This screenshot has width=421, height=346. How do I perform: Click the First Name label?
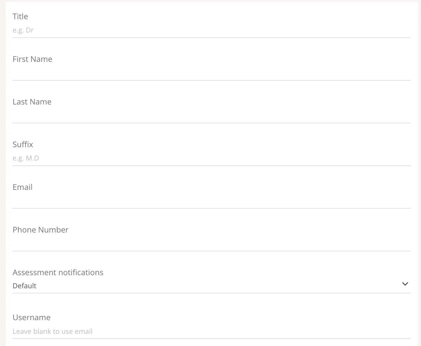pyautogui.click(x=32, y=59)
